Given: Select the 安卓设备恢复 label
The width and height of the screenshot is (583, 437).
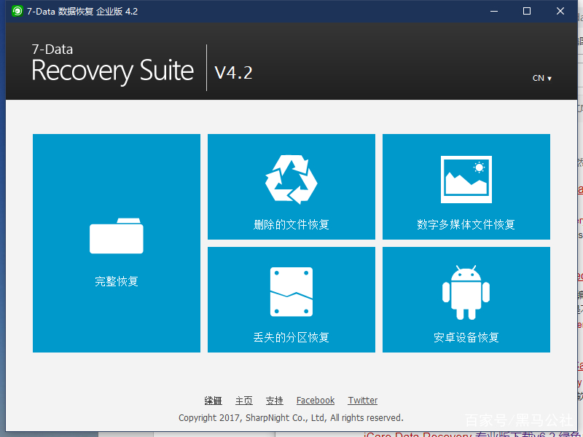Looking at the screenshot, I should click(466, 337).
